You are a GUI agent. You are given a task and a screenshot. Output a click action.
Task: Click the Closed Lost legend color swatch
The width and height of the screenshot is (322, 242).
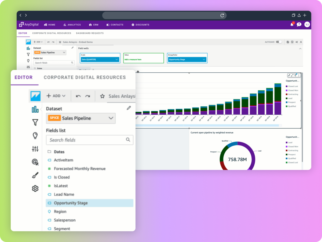(287, 86)
